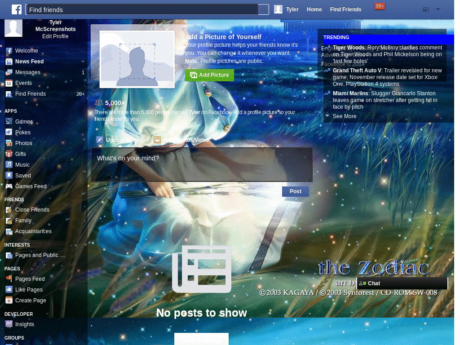460x345 pixels.
Task: Click the Find Friends sidebar icon
Action: pyautogui.click(x=9, y=94)
